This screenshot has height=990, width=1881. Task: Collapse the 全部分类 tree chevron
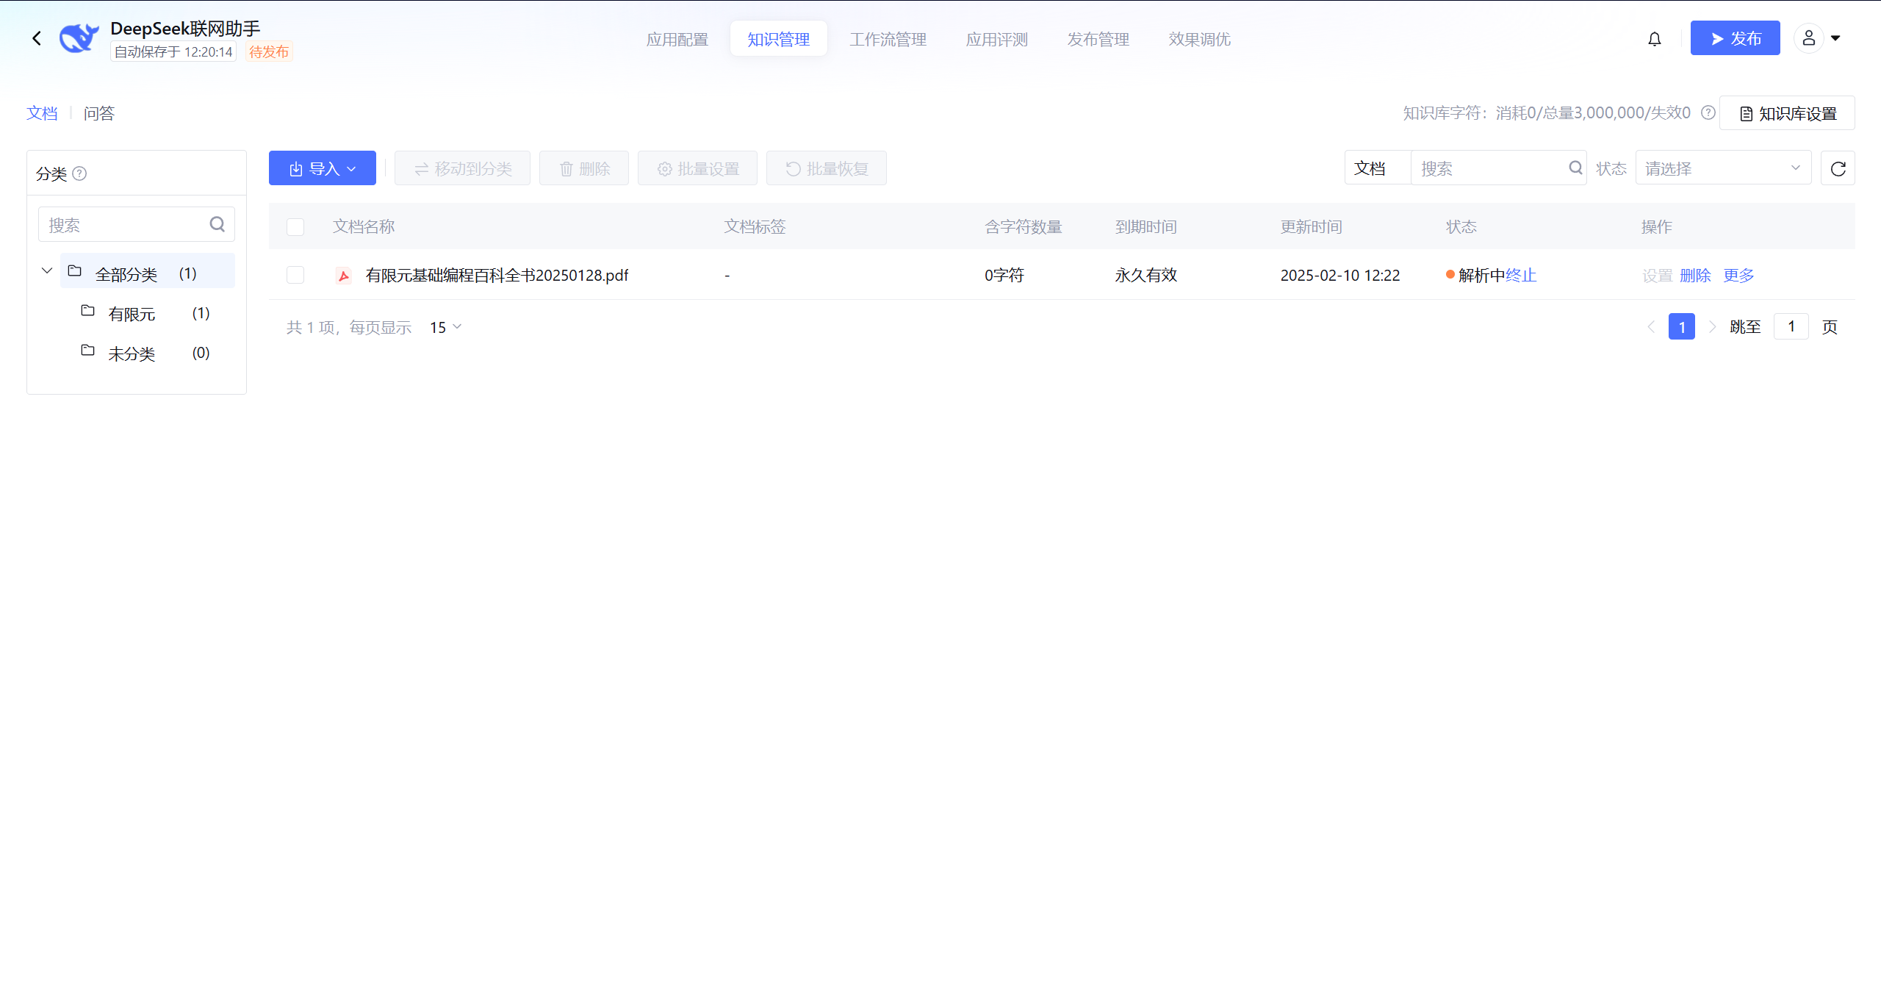tap(47, 271)
